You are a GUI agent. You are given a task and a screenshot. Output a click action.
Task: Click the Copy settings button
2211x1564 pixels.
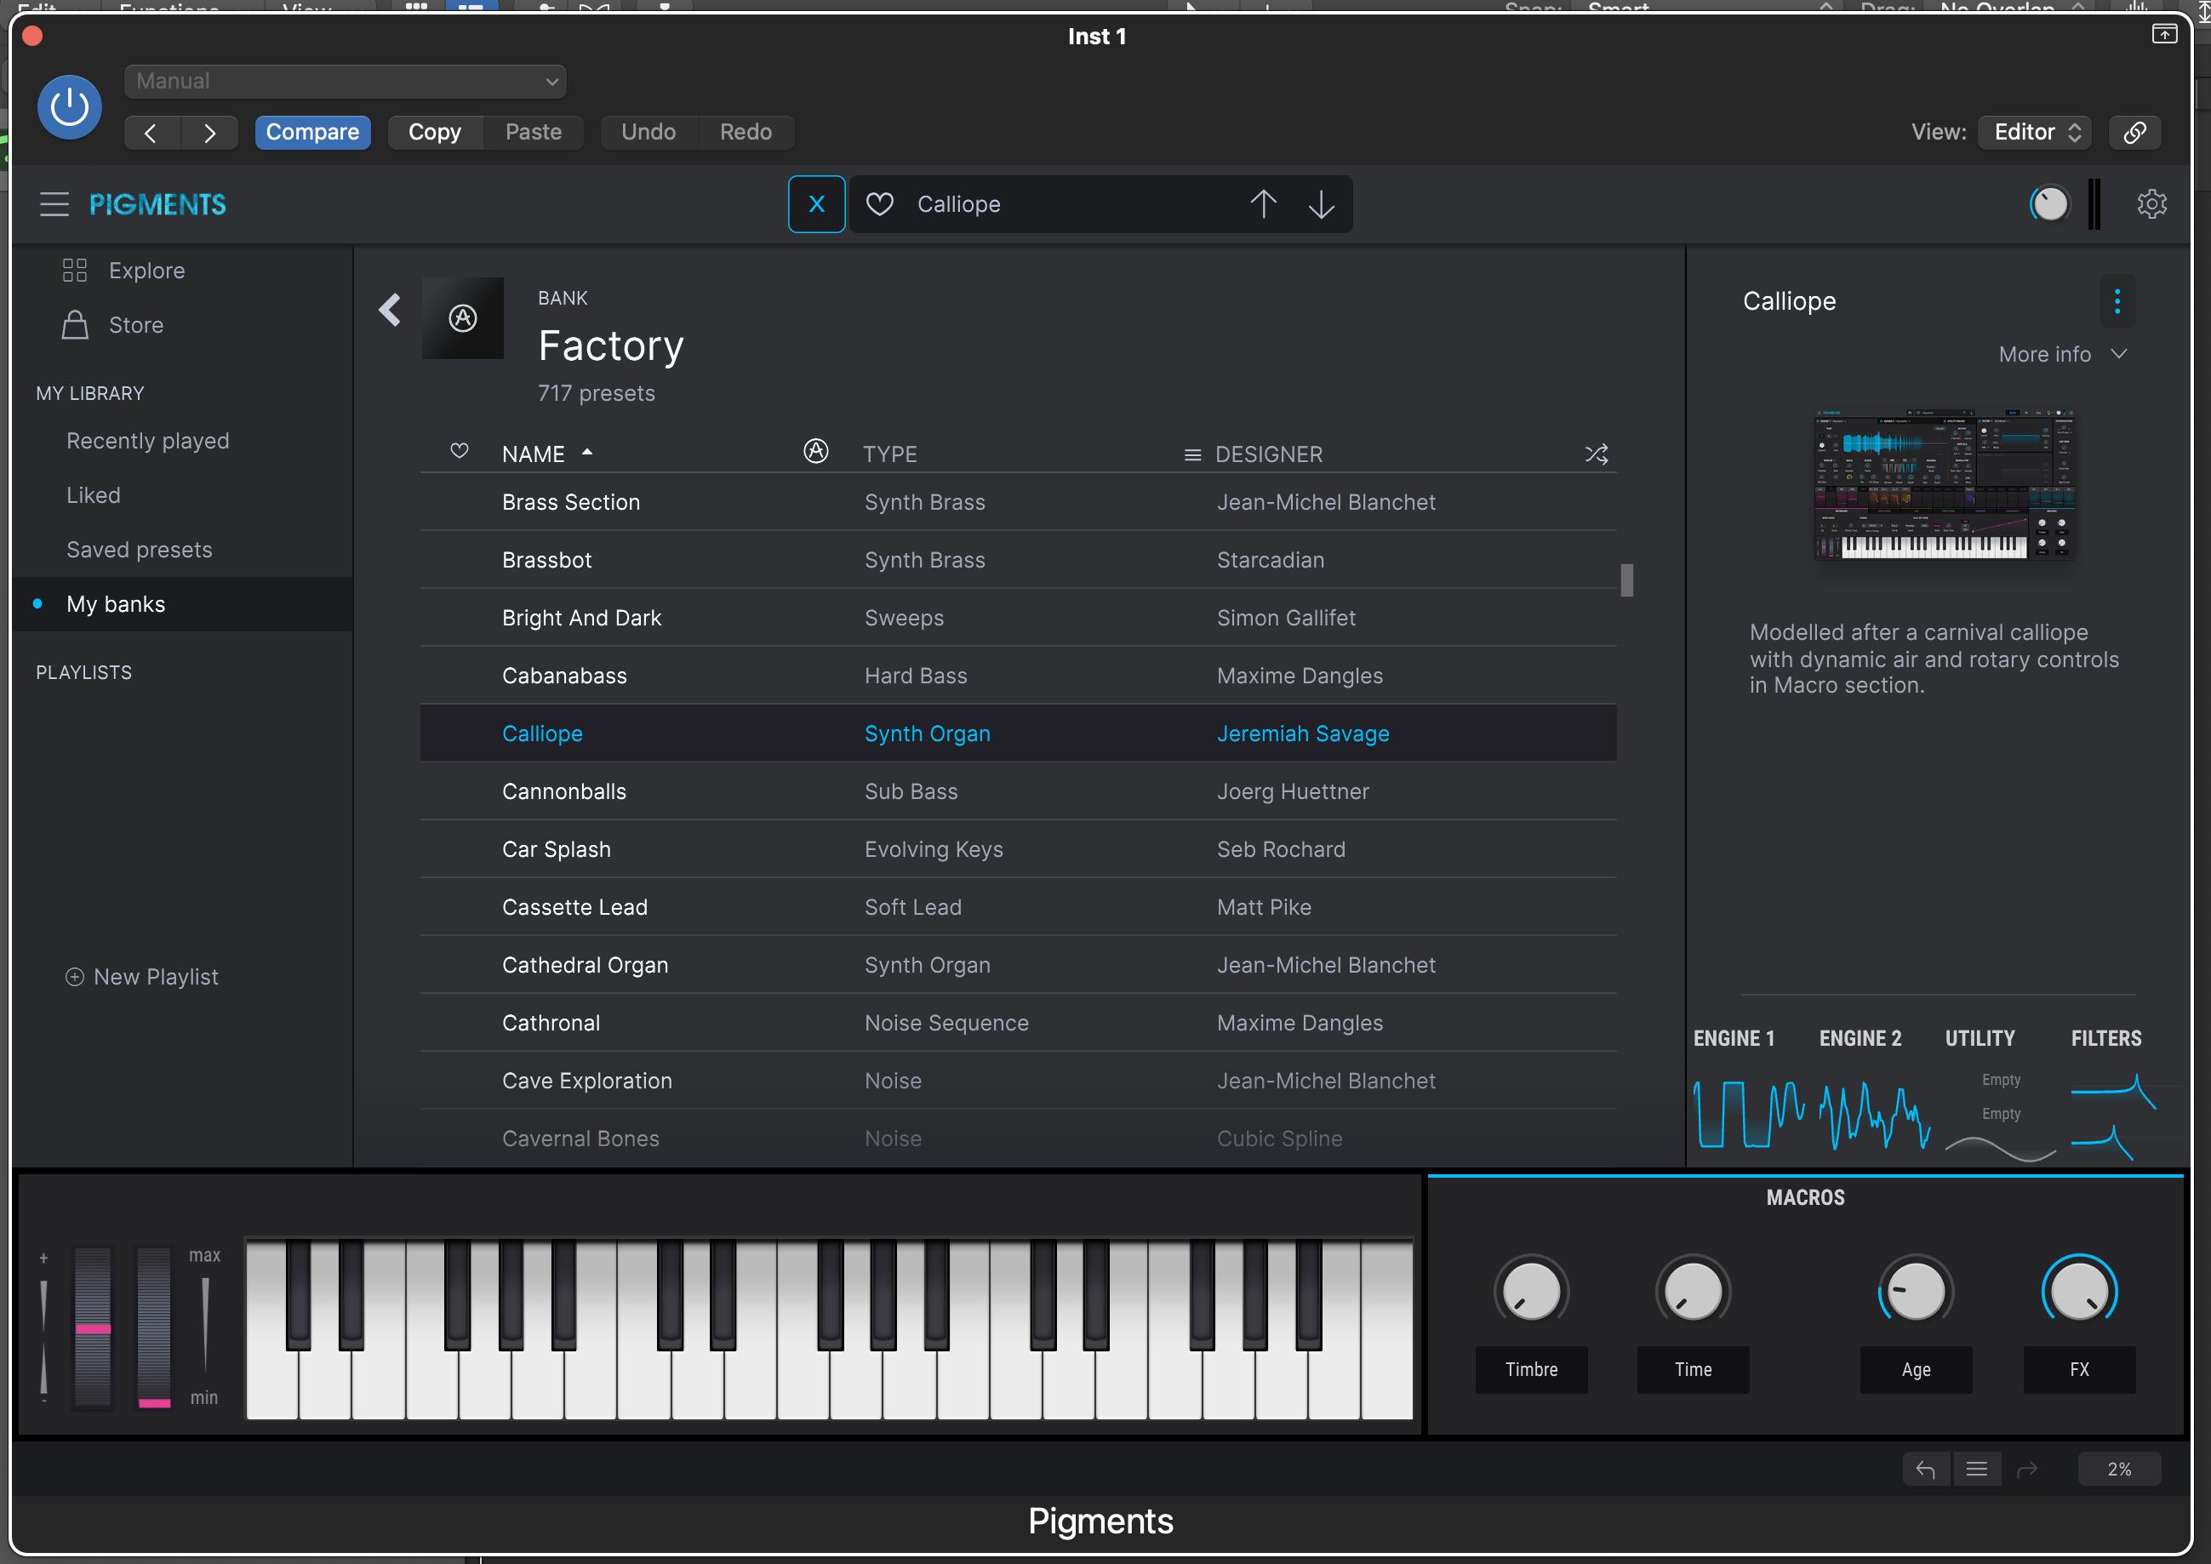pyautogui.click(x=434, y=132)
